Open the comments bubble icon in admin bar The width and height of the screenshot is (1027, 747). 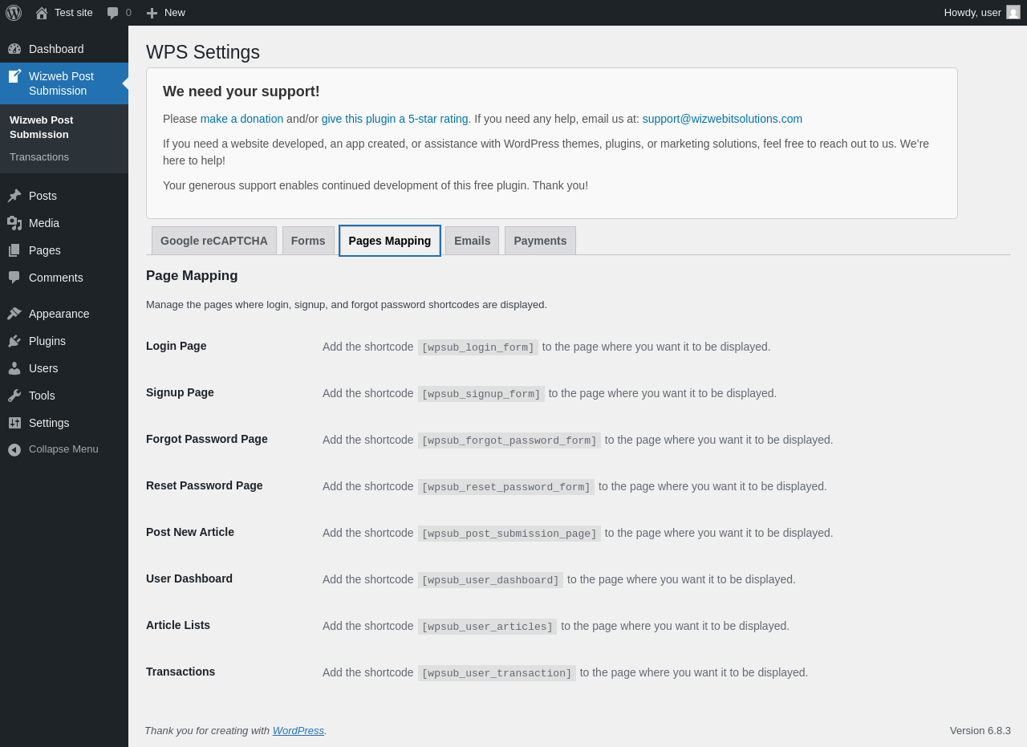(x=113, y=13)
